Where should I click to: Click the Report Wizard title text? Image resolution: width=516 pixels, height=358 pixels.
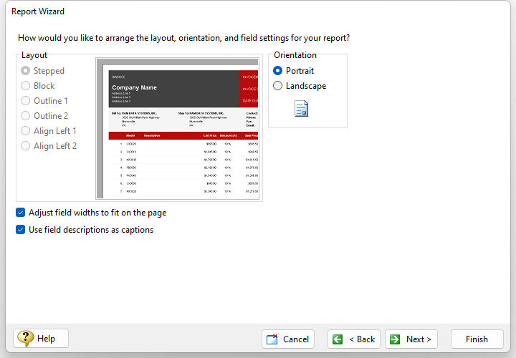click(x=38, y=11)
